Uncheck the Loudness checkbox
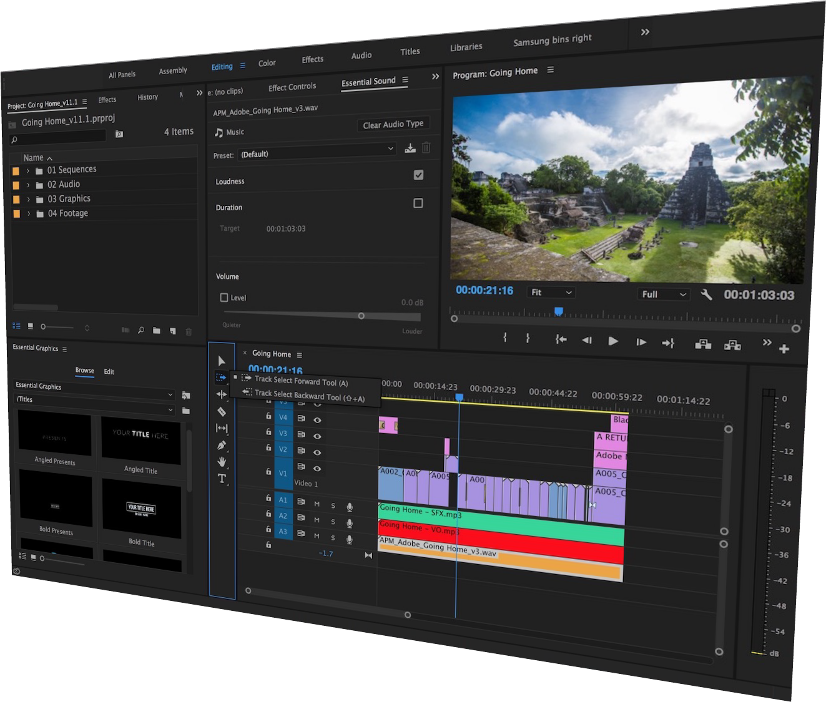 pyautogui.click(x=418, y=175)
